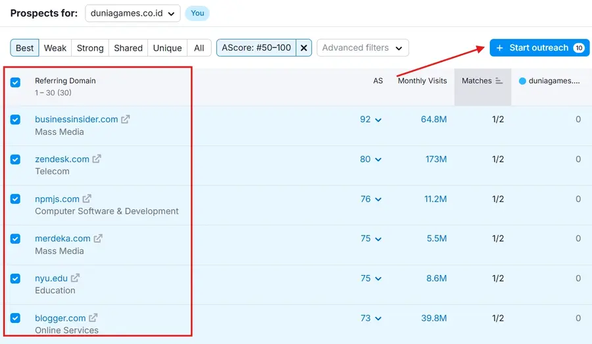
Task: Uncheck zendesk.com row checkbox
Action: pos(15,159)
